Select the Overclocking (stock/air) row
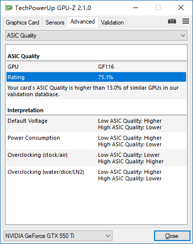The image size is (193, 244). tap(96, 158)
